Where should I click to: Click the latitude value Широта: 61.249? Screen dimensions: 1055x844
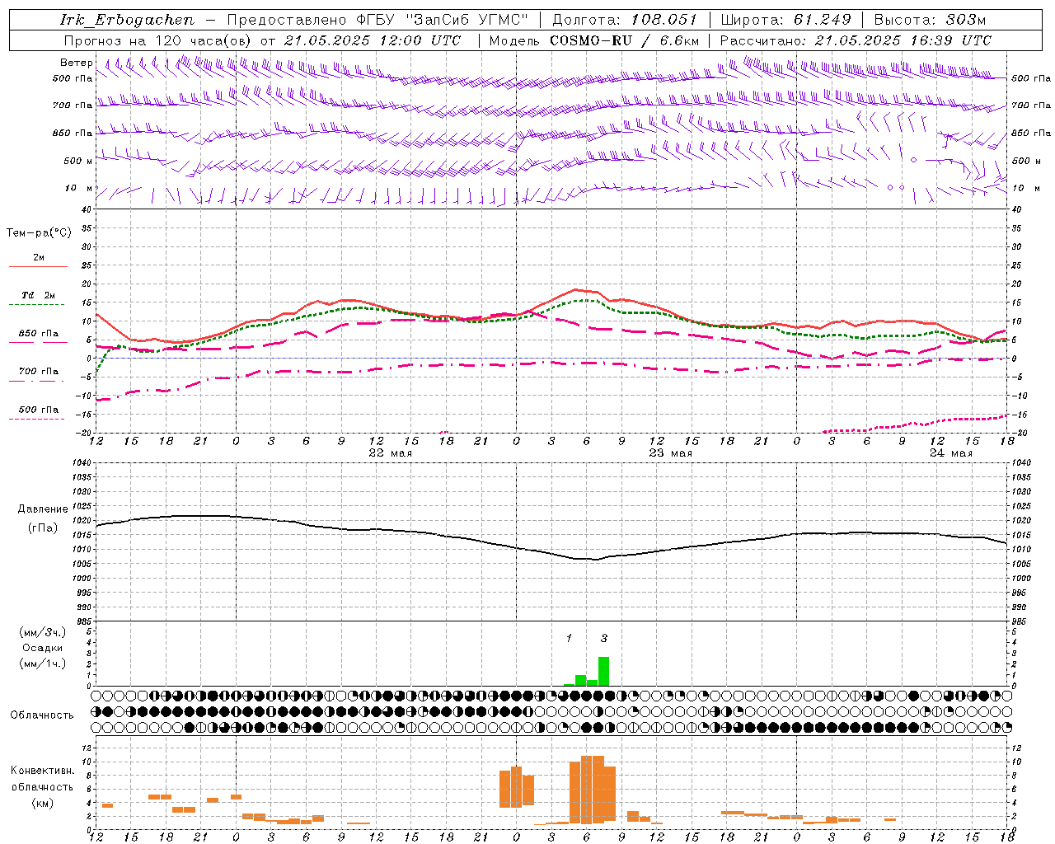pos(786,20)
